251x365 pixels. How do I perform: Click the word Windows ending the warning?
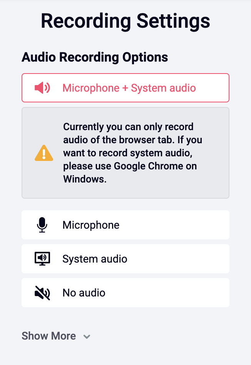85,179
